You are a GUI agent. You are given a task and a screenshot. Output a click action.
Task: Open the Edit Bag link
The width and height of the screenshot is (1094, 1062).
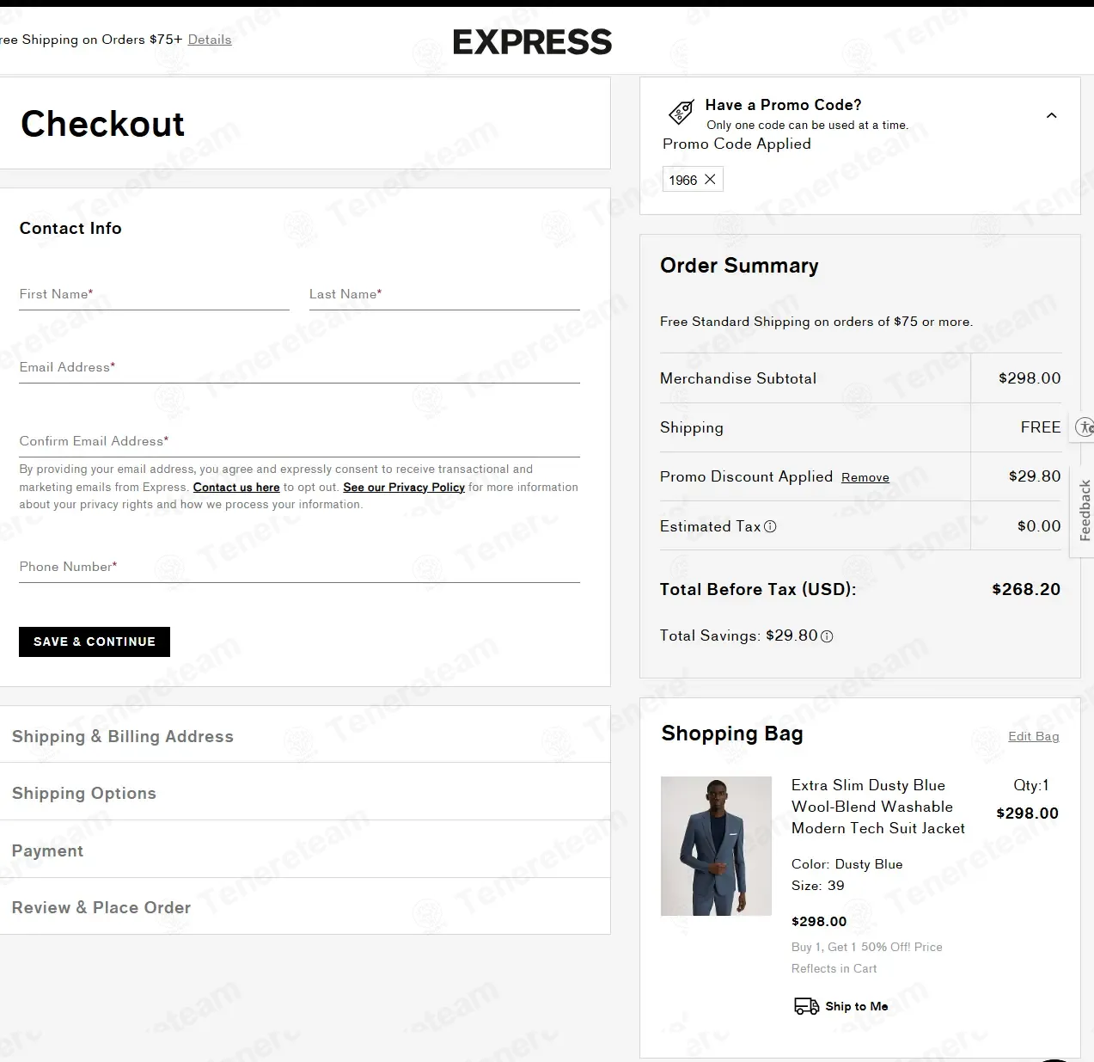coord(1033,736)
